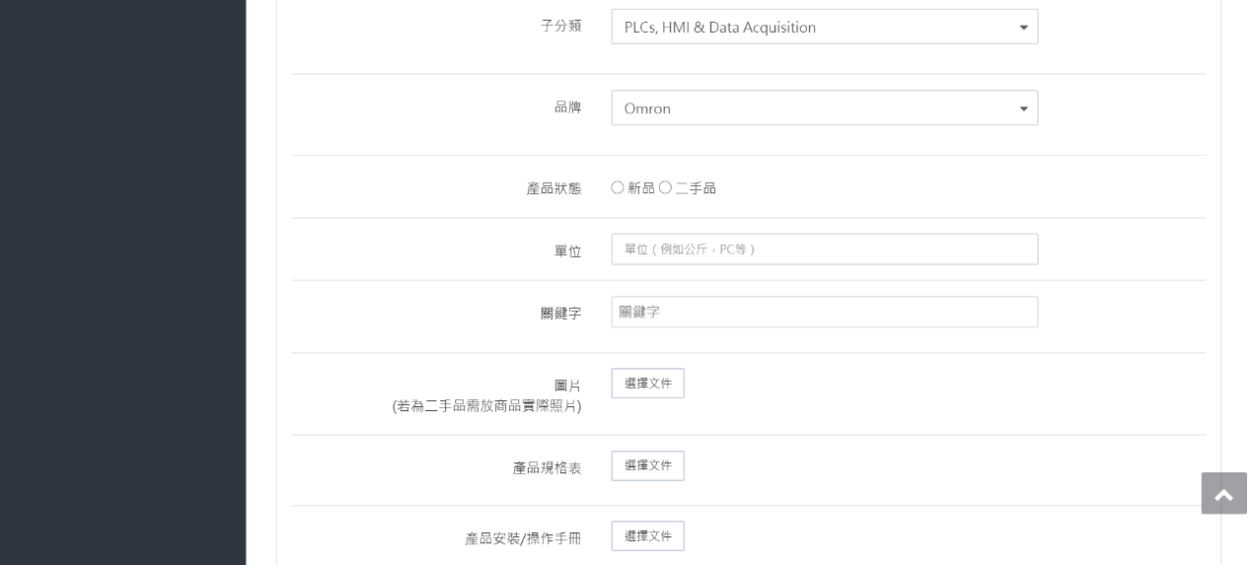The height and width of the screenshot is (565, 1251).
Task: Click 選擇文件 button for 圖片
Action: coord(647,384)
